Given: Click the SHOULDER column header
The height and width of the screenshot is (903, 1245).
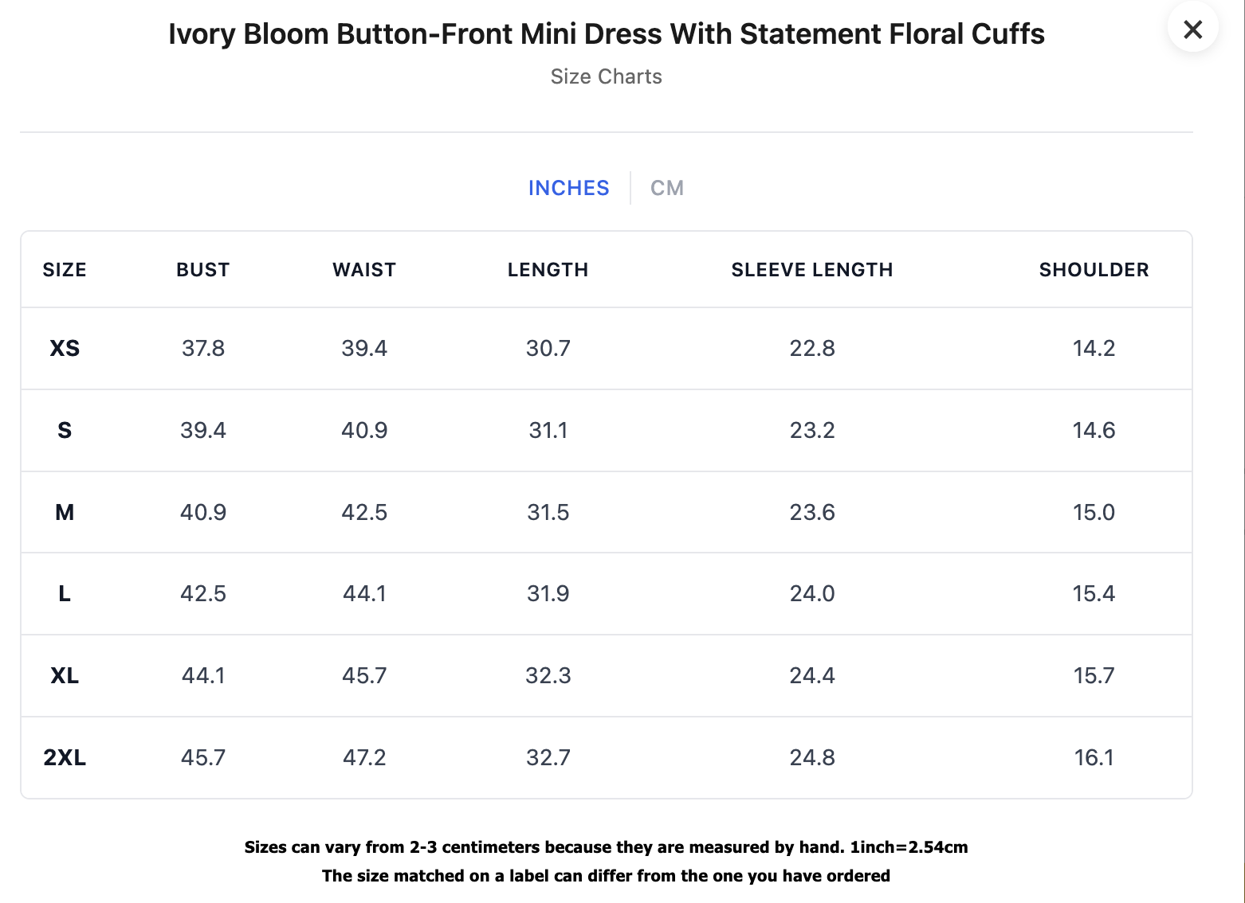Looking at the screenshot, I should pos(1094,270).
